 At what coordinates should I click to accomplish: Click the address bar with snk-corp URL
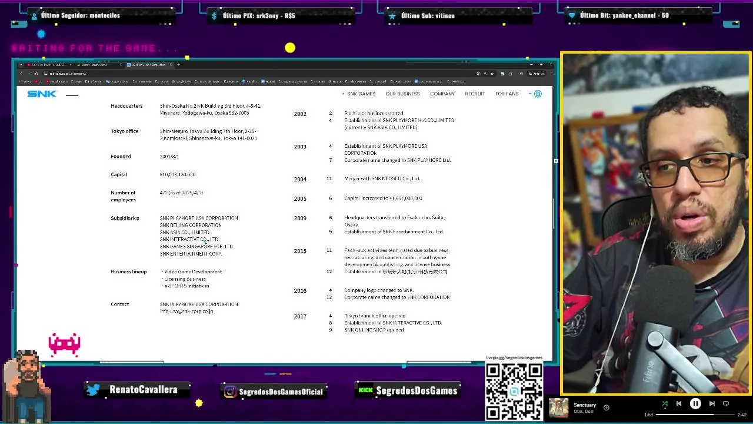coord(259,74)
